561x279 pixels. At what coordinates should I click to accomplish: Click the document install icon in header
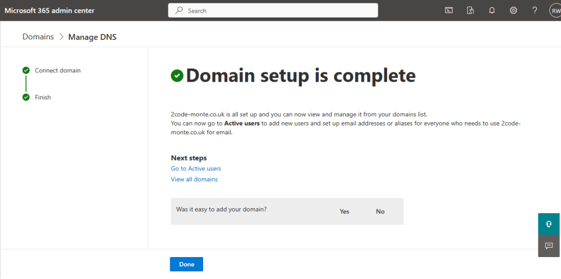click(470, 10)
